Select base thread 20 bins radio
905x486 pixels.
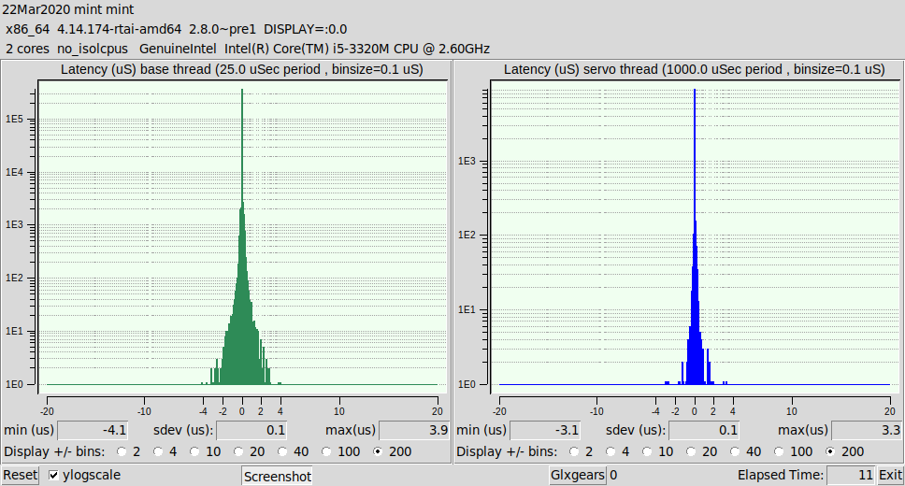click(238, 452)
